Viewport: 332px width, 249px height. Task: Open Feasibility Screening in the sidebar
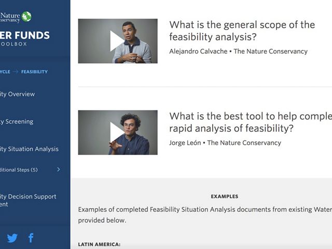(17, 121)
